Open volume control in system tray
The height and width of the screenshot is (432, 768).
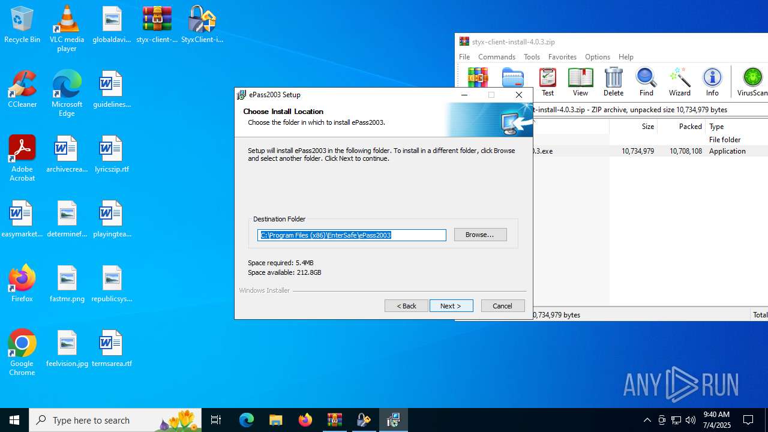[691, 420]
